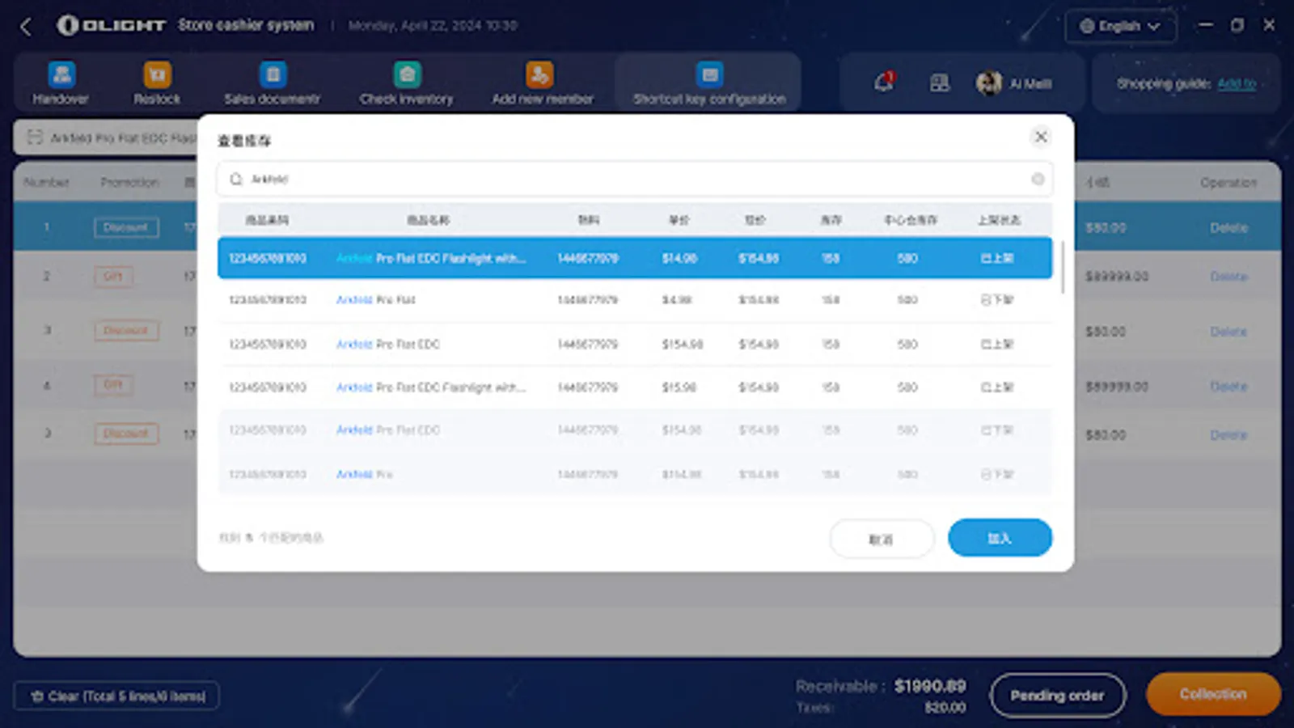Click the Ai Maili user avatar
The image size is (1294, 728).
click(x=988, y=83)
